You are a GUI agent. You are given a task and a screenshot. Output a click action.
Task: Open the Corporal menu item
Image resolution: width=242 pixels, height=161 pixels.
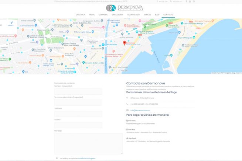coord(103,15)
